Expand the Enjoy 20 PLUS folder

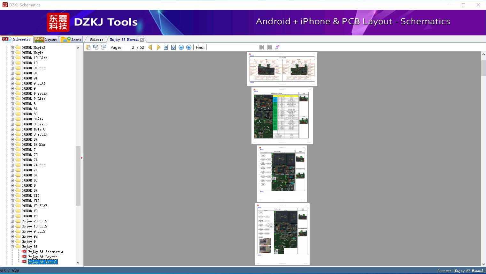pyautogui.click(x=12, y=221)
